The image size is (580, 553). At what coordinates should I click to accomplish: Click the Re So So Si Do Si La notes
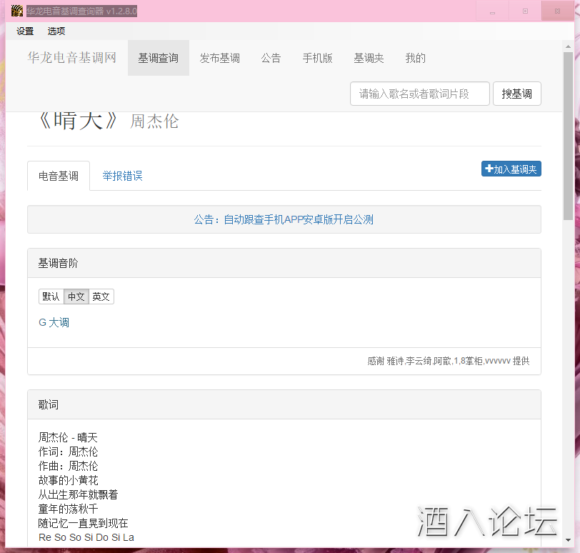pos(86,537)
